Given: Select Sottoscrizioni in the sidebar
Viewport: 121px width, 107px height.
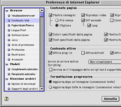Looking at the screenshot, I should pos(22,35).
